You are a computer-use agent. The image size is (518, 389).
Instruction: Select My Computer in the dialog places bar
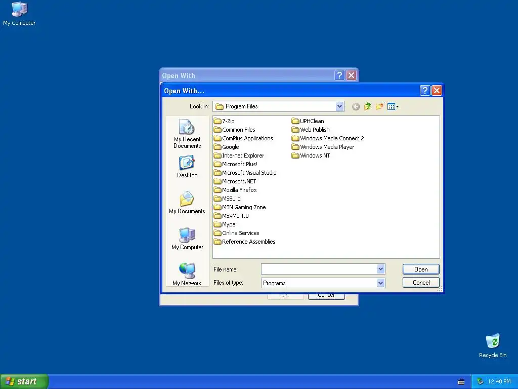187,239
